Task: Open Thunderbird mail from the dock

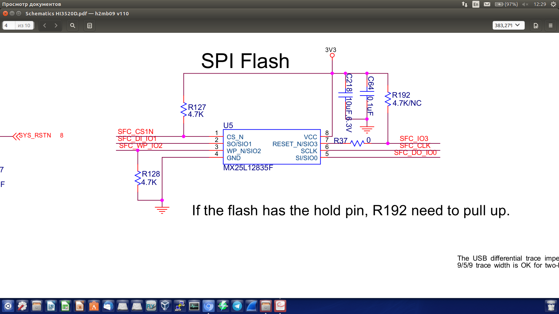Action: click(x=108, y=306)
